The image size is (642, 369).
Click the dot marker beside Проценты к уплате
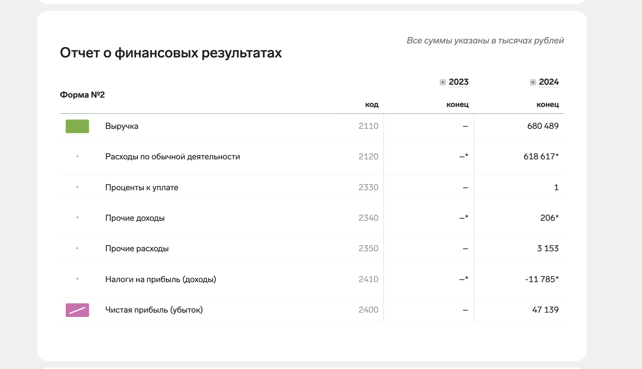pyautogui.click(x=77, y=187)
